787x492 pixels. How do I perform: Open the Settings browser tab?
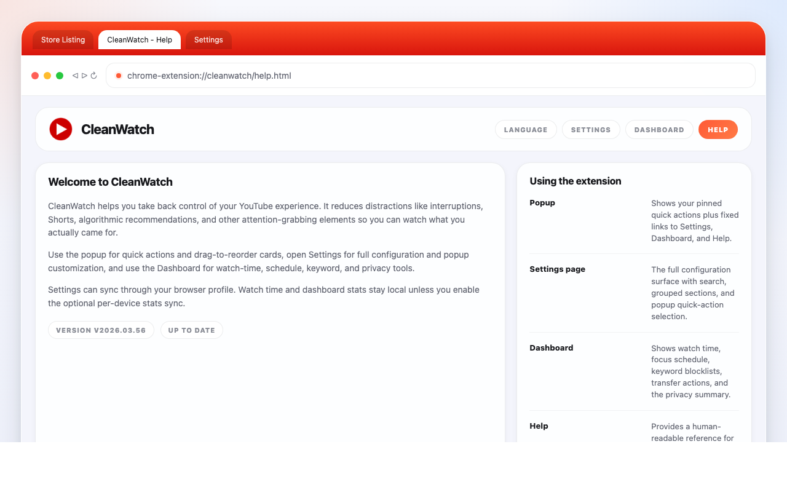(x=208, y=40)
